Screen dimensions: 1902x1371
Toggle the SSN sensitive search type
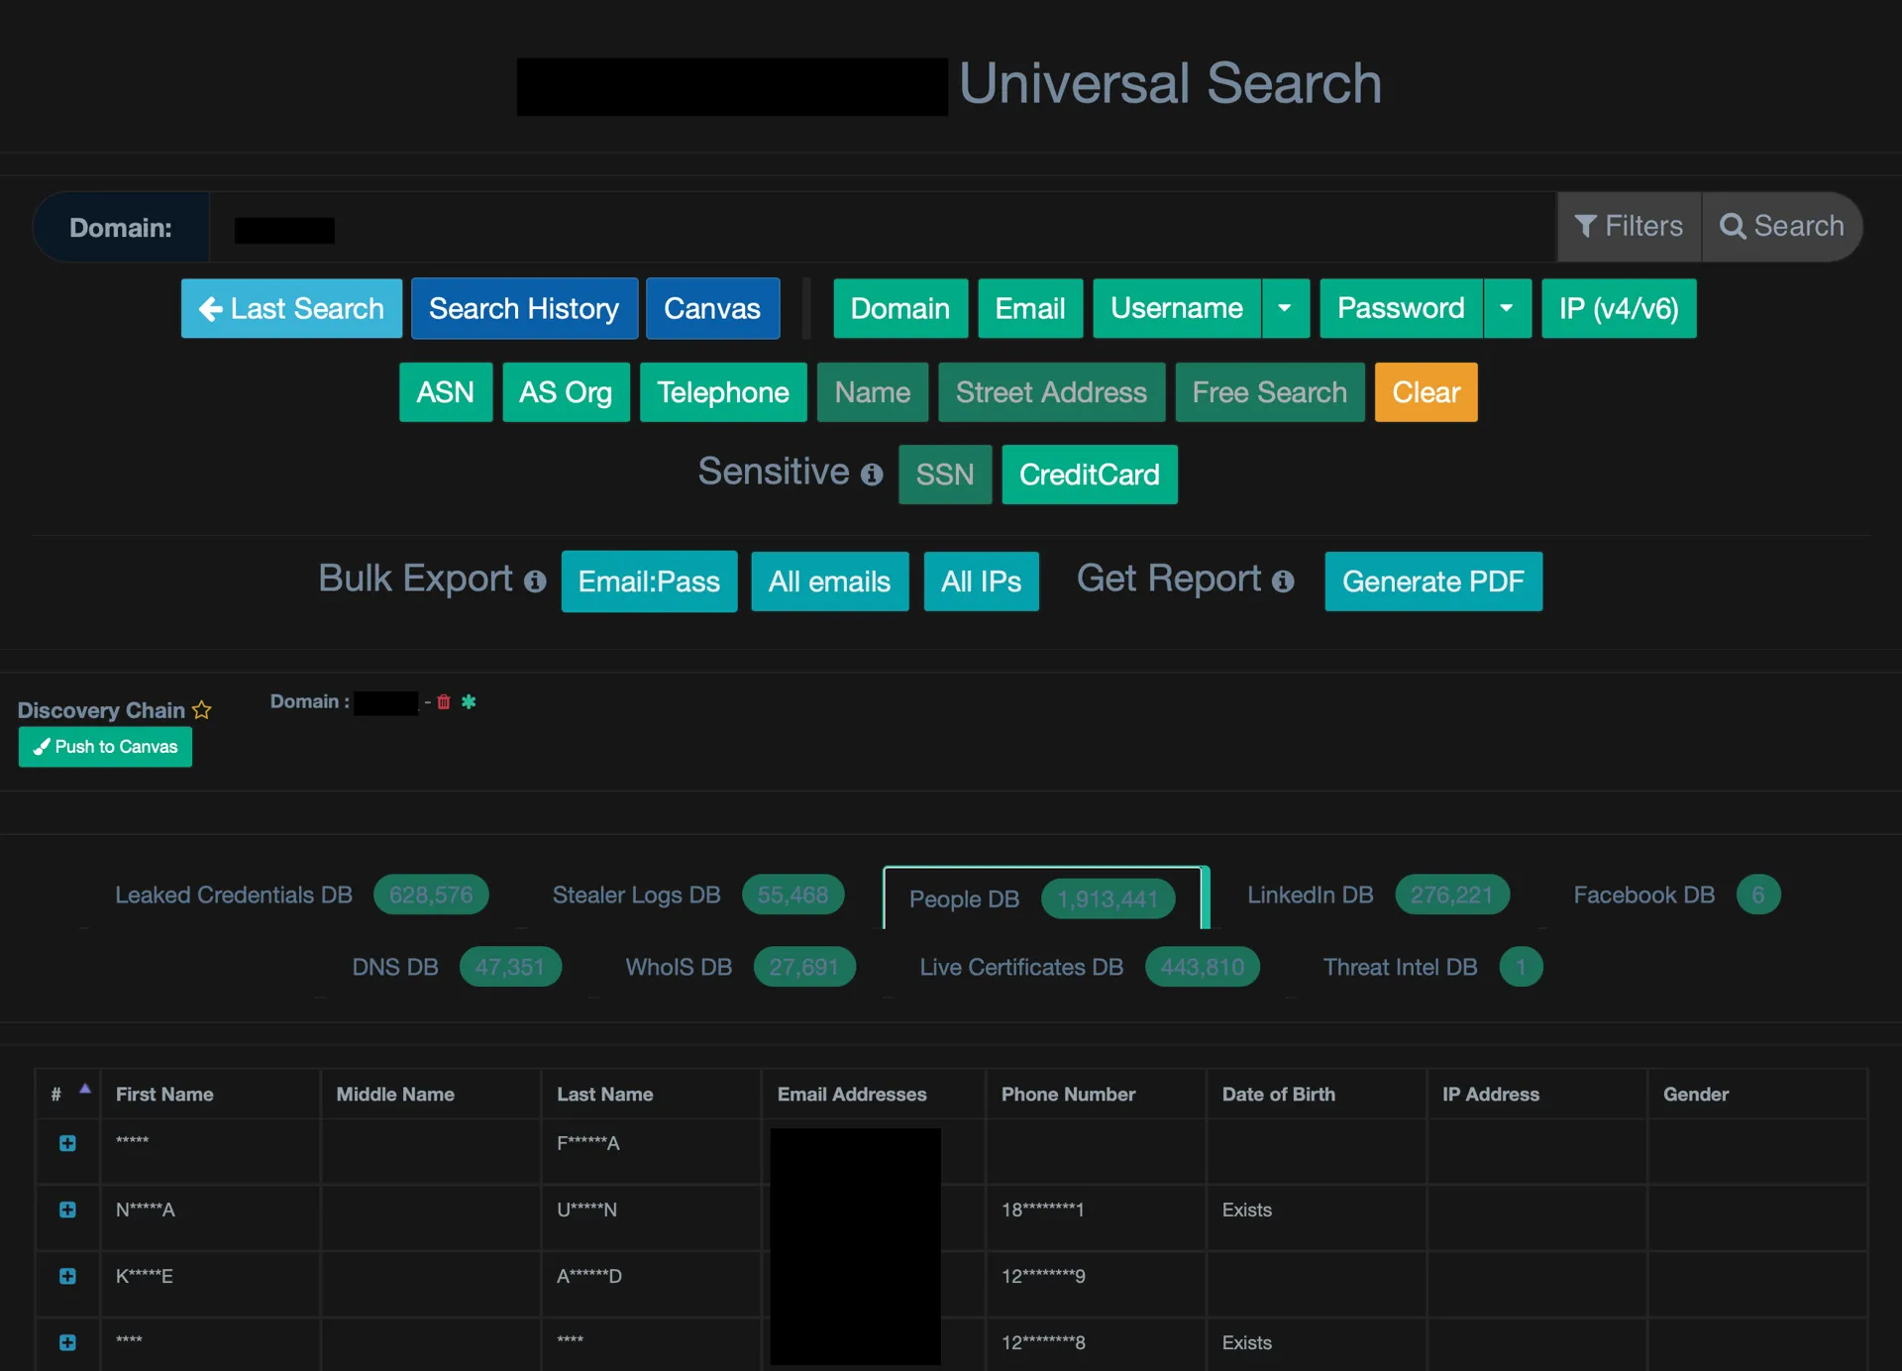944,475
